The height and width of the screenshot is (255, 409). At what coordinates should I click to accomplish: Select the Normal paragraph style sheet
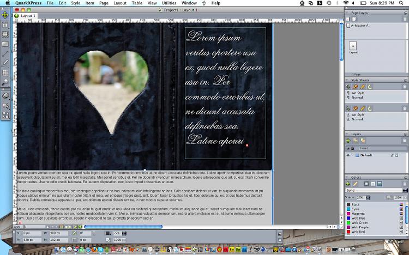pos(358,98)
